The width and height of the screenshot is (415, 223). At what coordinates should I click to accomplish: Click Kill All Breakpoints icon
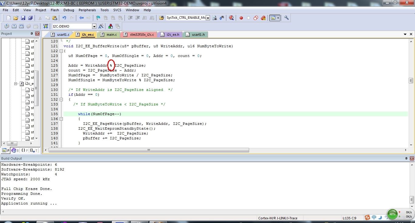(x=263, y=18)
